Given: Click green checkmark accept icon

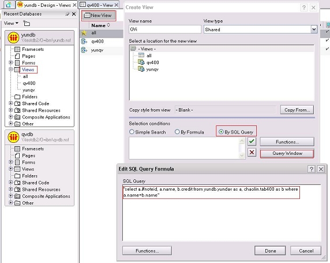Looking at the screenshot, I should point(252,142).
